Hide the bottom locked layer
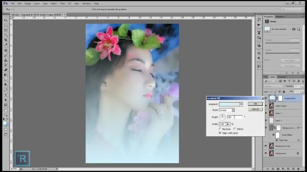The height and width of the screenshot is (172, 307). (x=266, y=153)
